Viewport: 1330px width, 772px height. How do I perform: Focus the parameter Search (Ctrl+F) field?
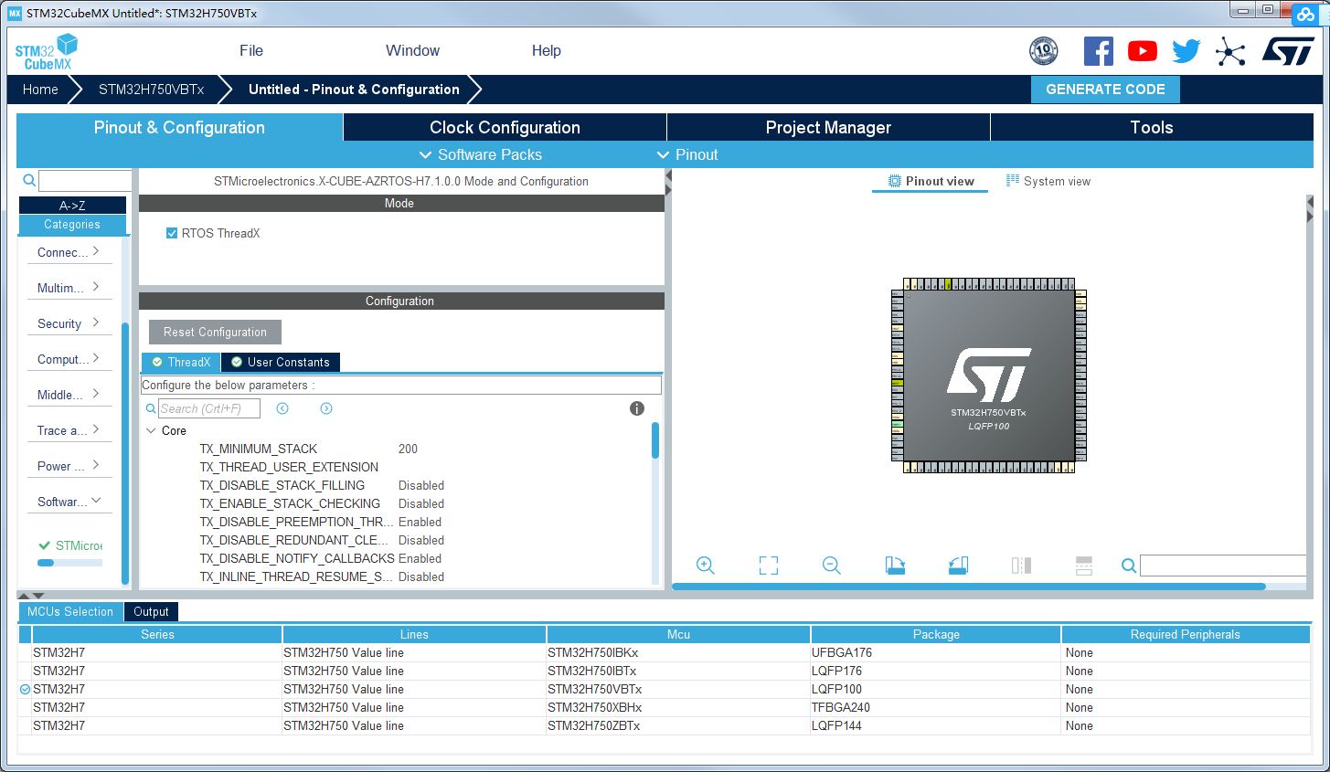click(x=209, y=408)
